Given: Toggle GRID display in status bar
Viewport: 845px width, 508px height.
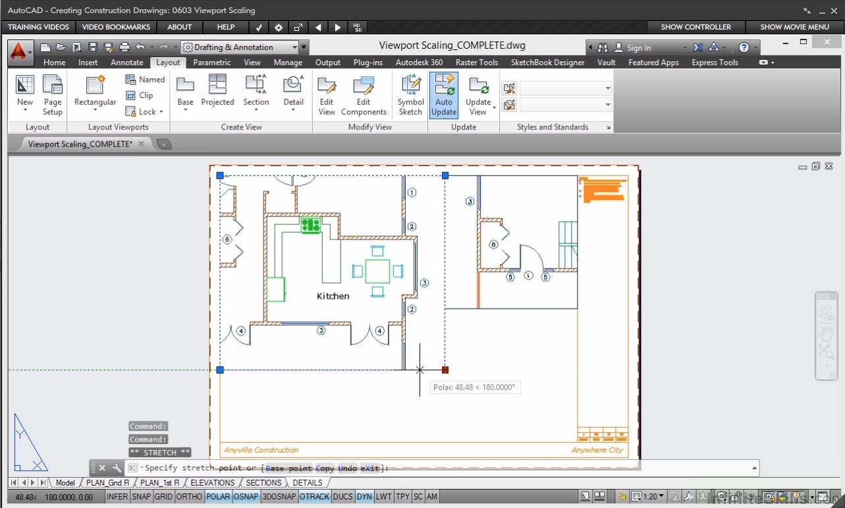Looking at the screenshot, I should point(163,497).
